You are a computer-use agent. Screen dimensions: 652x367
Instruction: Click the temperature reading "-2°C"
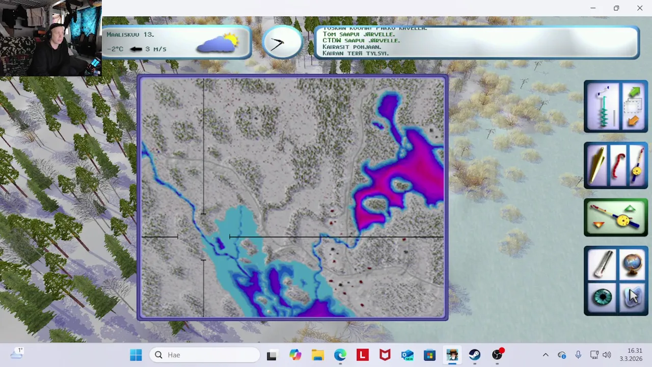pos(115,49)
